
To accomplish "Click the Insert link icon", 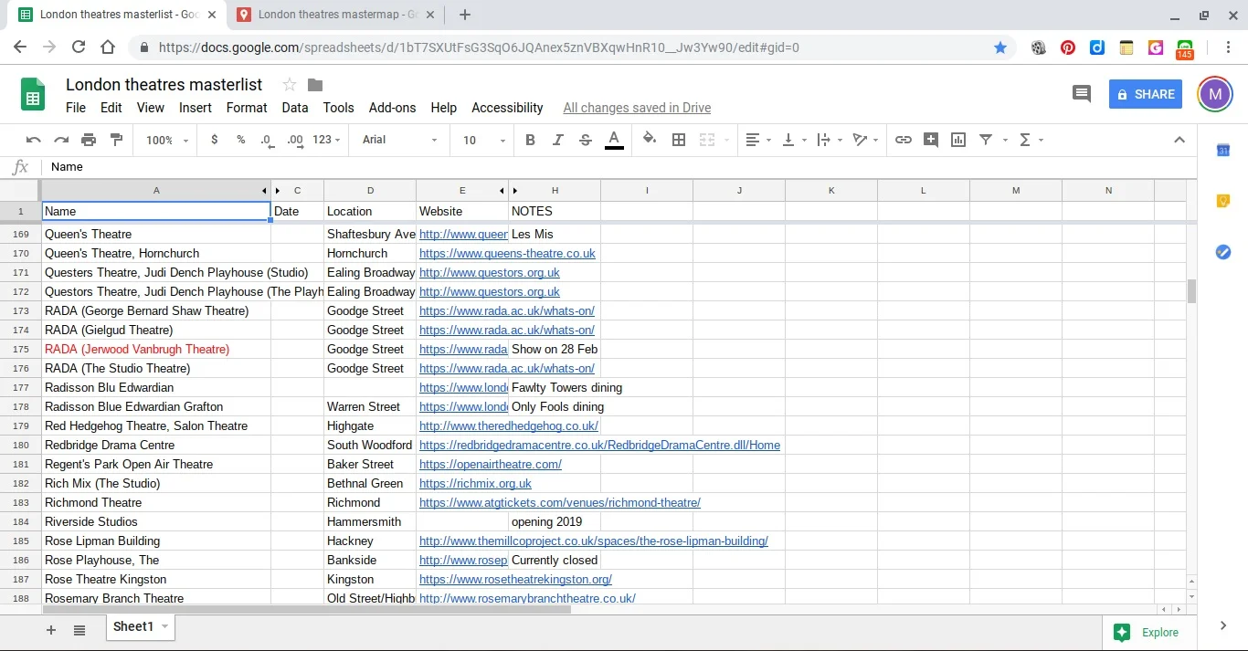I will [x=904, y=140].
